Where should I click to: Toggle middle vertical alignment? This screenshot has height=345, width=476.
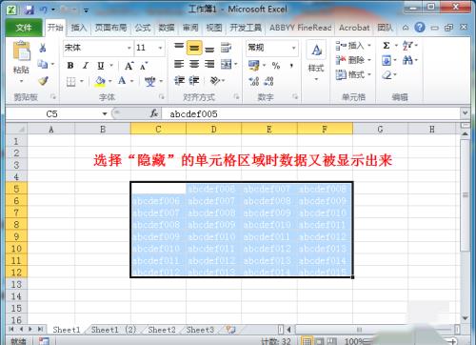[x=194, y=48]
